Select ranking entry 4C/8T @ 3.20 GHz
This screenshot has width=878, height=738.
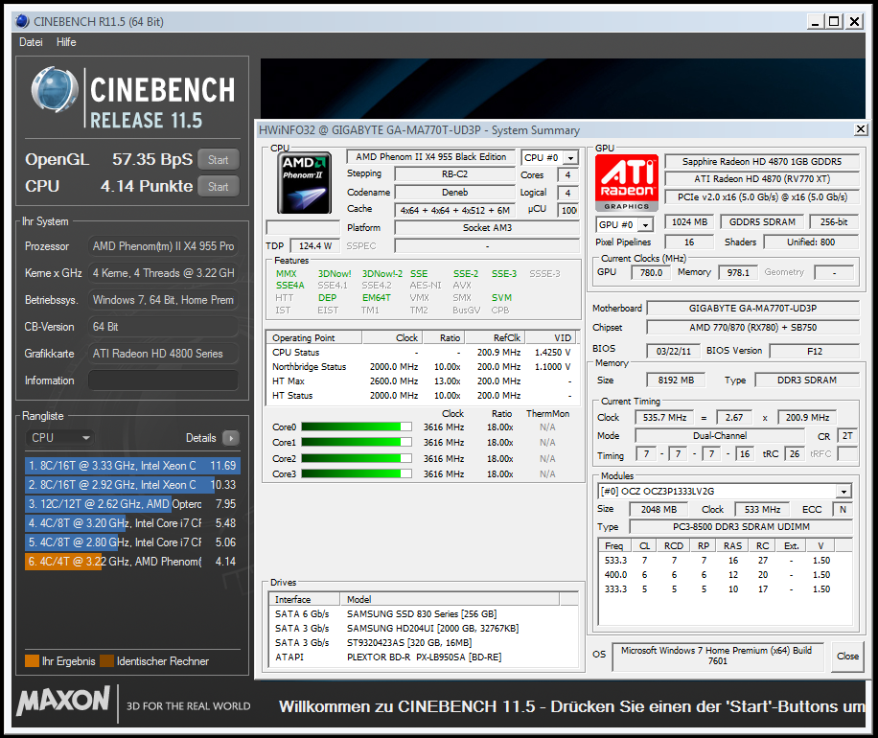132,523
